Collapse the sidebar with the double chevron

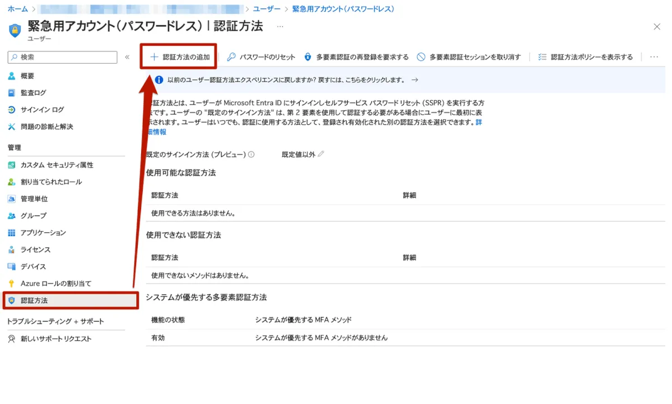(x=127, y=57)
